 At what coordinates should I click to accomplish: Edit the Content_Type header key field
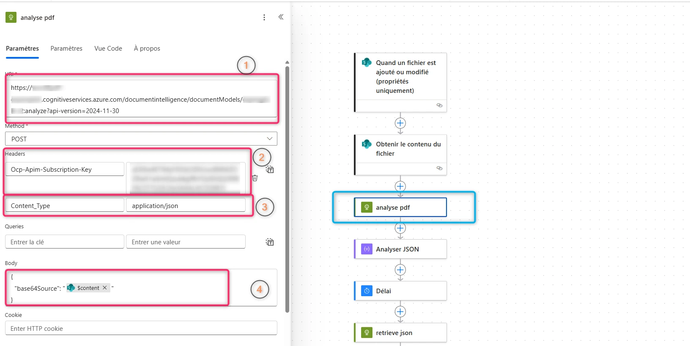pyautogui.click(x=65, y=205)
